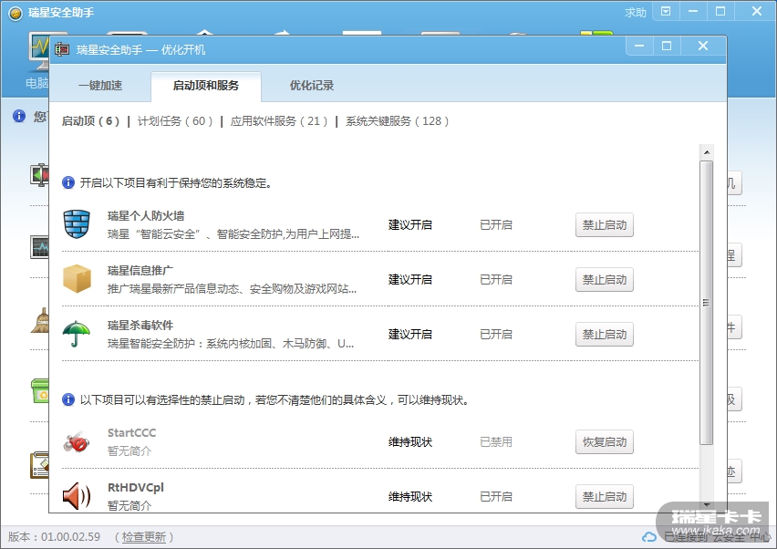777x549 pixels.
Task: Click the 版本：01.00.02.59 status text
Action: pyautogui.click(x=54, y=536)
